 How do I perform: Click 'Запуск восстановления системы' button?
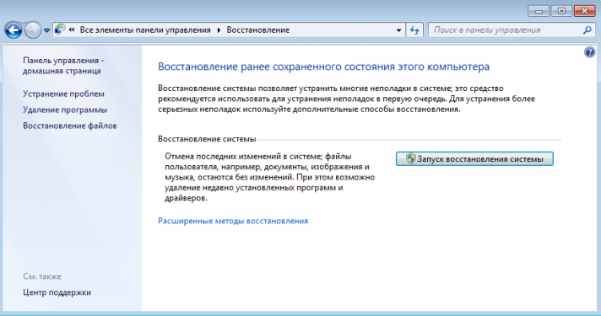click(474, 158)
